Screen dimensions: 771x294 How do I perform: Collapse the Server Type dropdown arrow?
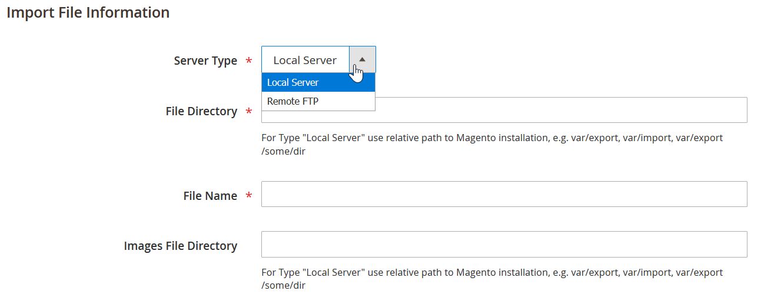click(x=362, y=59)
